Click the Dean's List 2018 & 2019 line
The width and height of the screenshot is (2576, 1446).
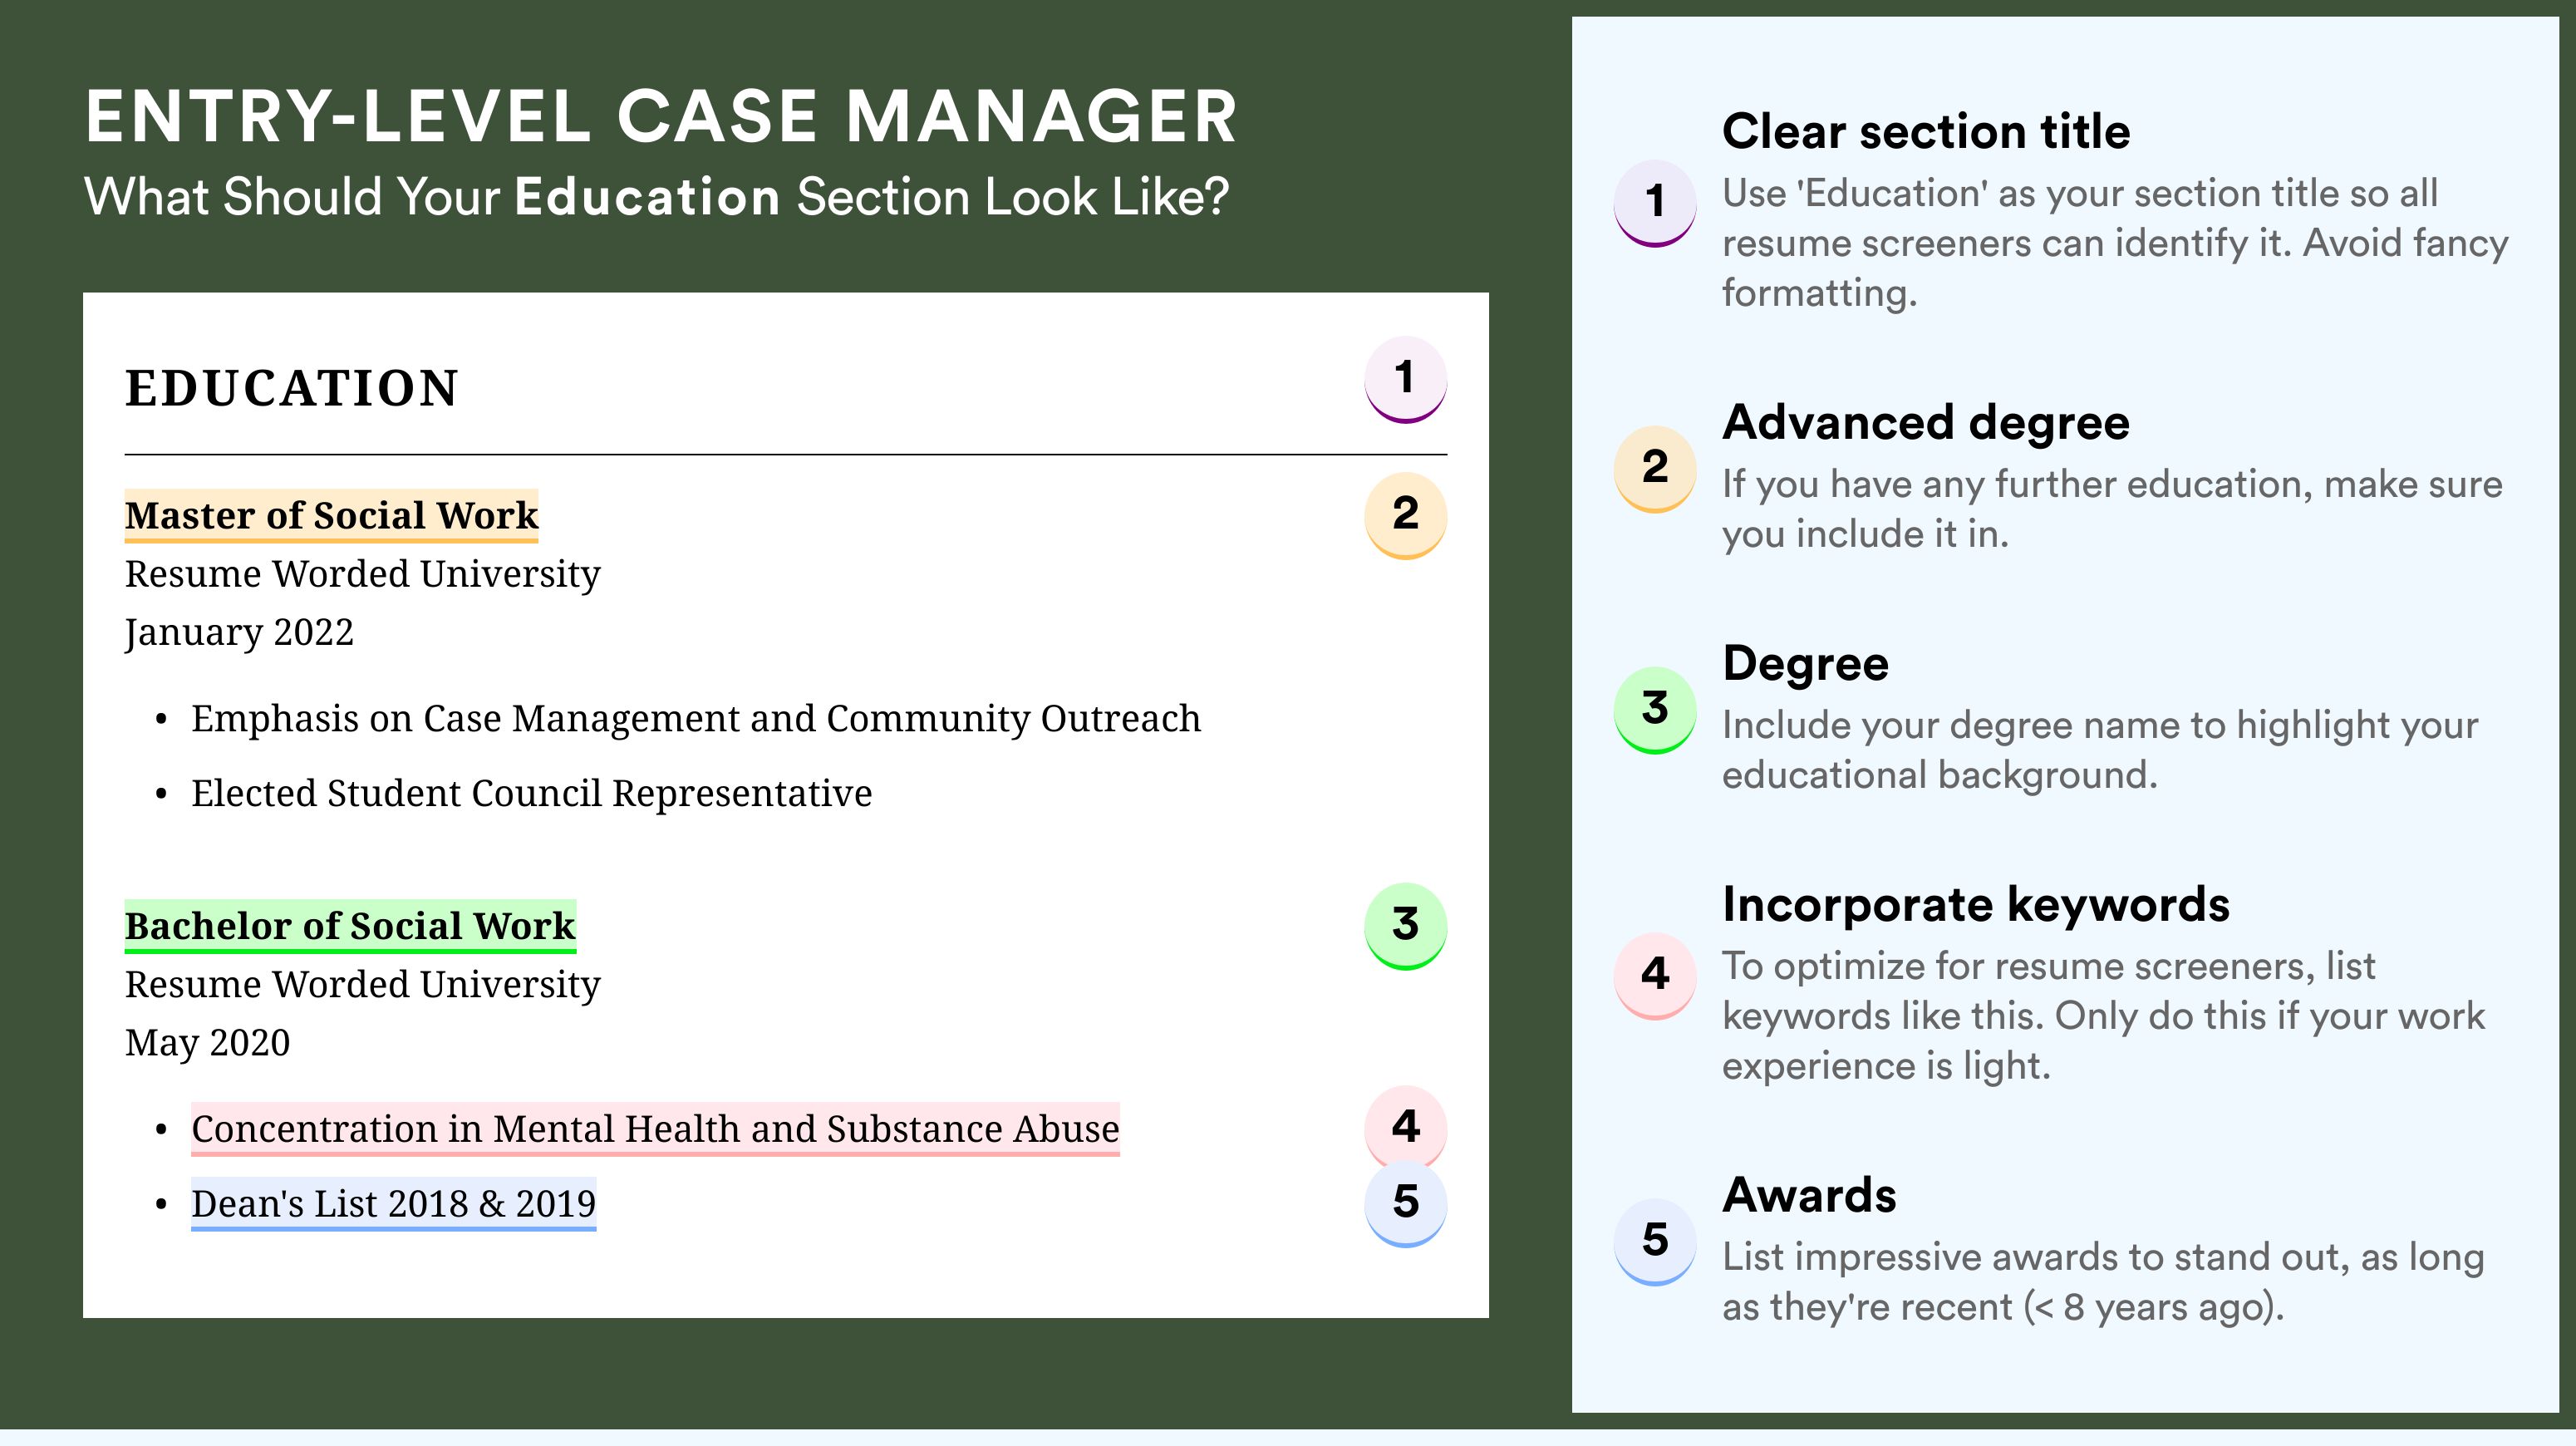[393, 1204]
